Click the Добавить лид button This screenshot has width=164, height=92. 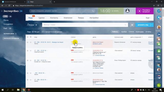click(x=143, y=25)
